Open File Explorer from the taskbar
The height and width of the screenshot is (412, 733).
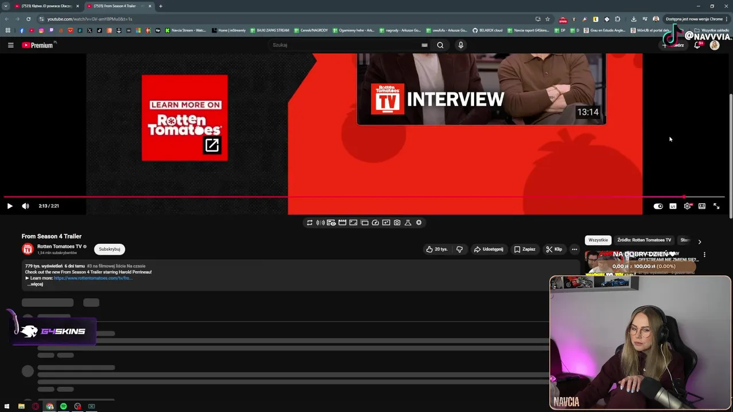tap(21, 406)
